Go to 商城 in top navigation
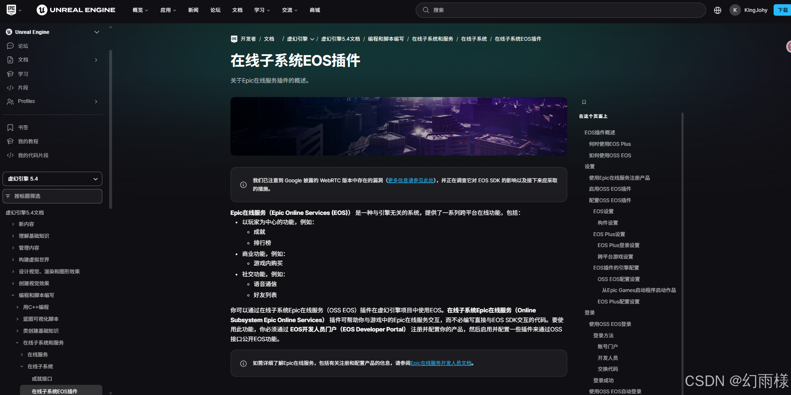This screenshot has width=791, height=395. point(315,10)
